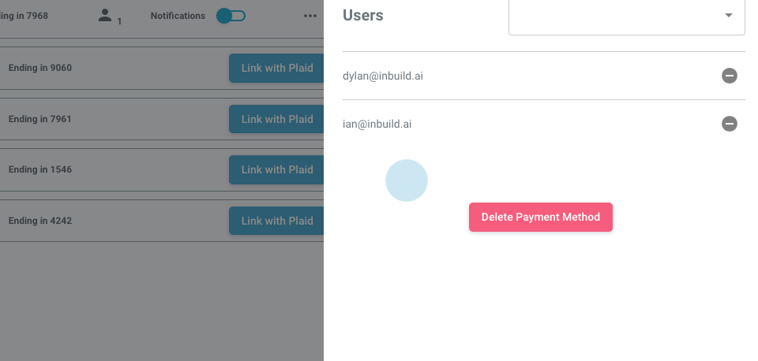Click the Notifications label text
Viewport: 758px width, 361px height.
(178, 16)
